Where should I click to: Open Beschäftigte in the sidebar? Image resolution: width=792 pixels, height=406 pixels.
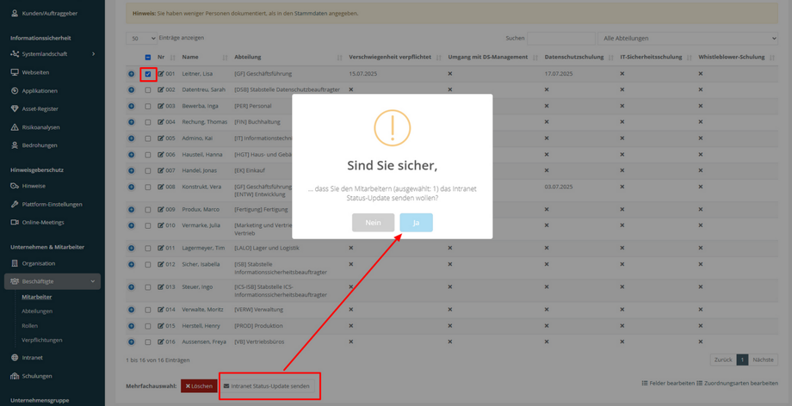[53, 281]
